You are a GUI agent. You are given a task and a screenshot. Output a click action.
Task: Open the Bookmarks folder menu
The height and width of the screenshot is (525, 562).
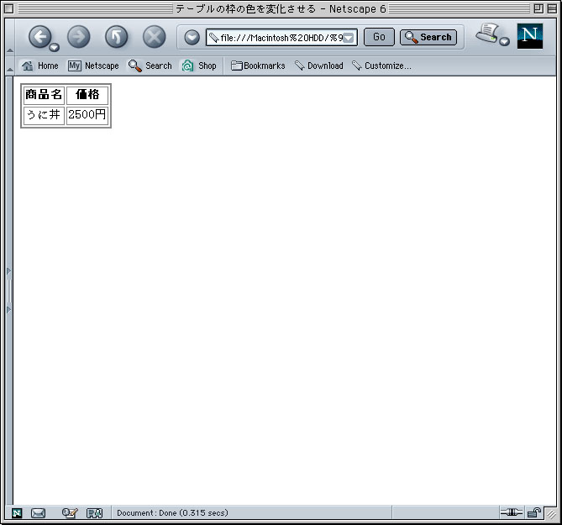pos(258,66)
